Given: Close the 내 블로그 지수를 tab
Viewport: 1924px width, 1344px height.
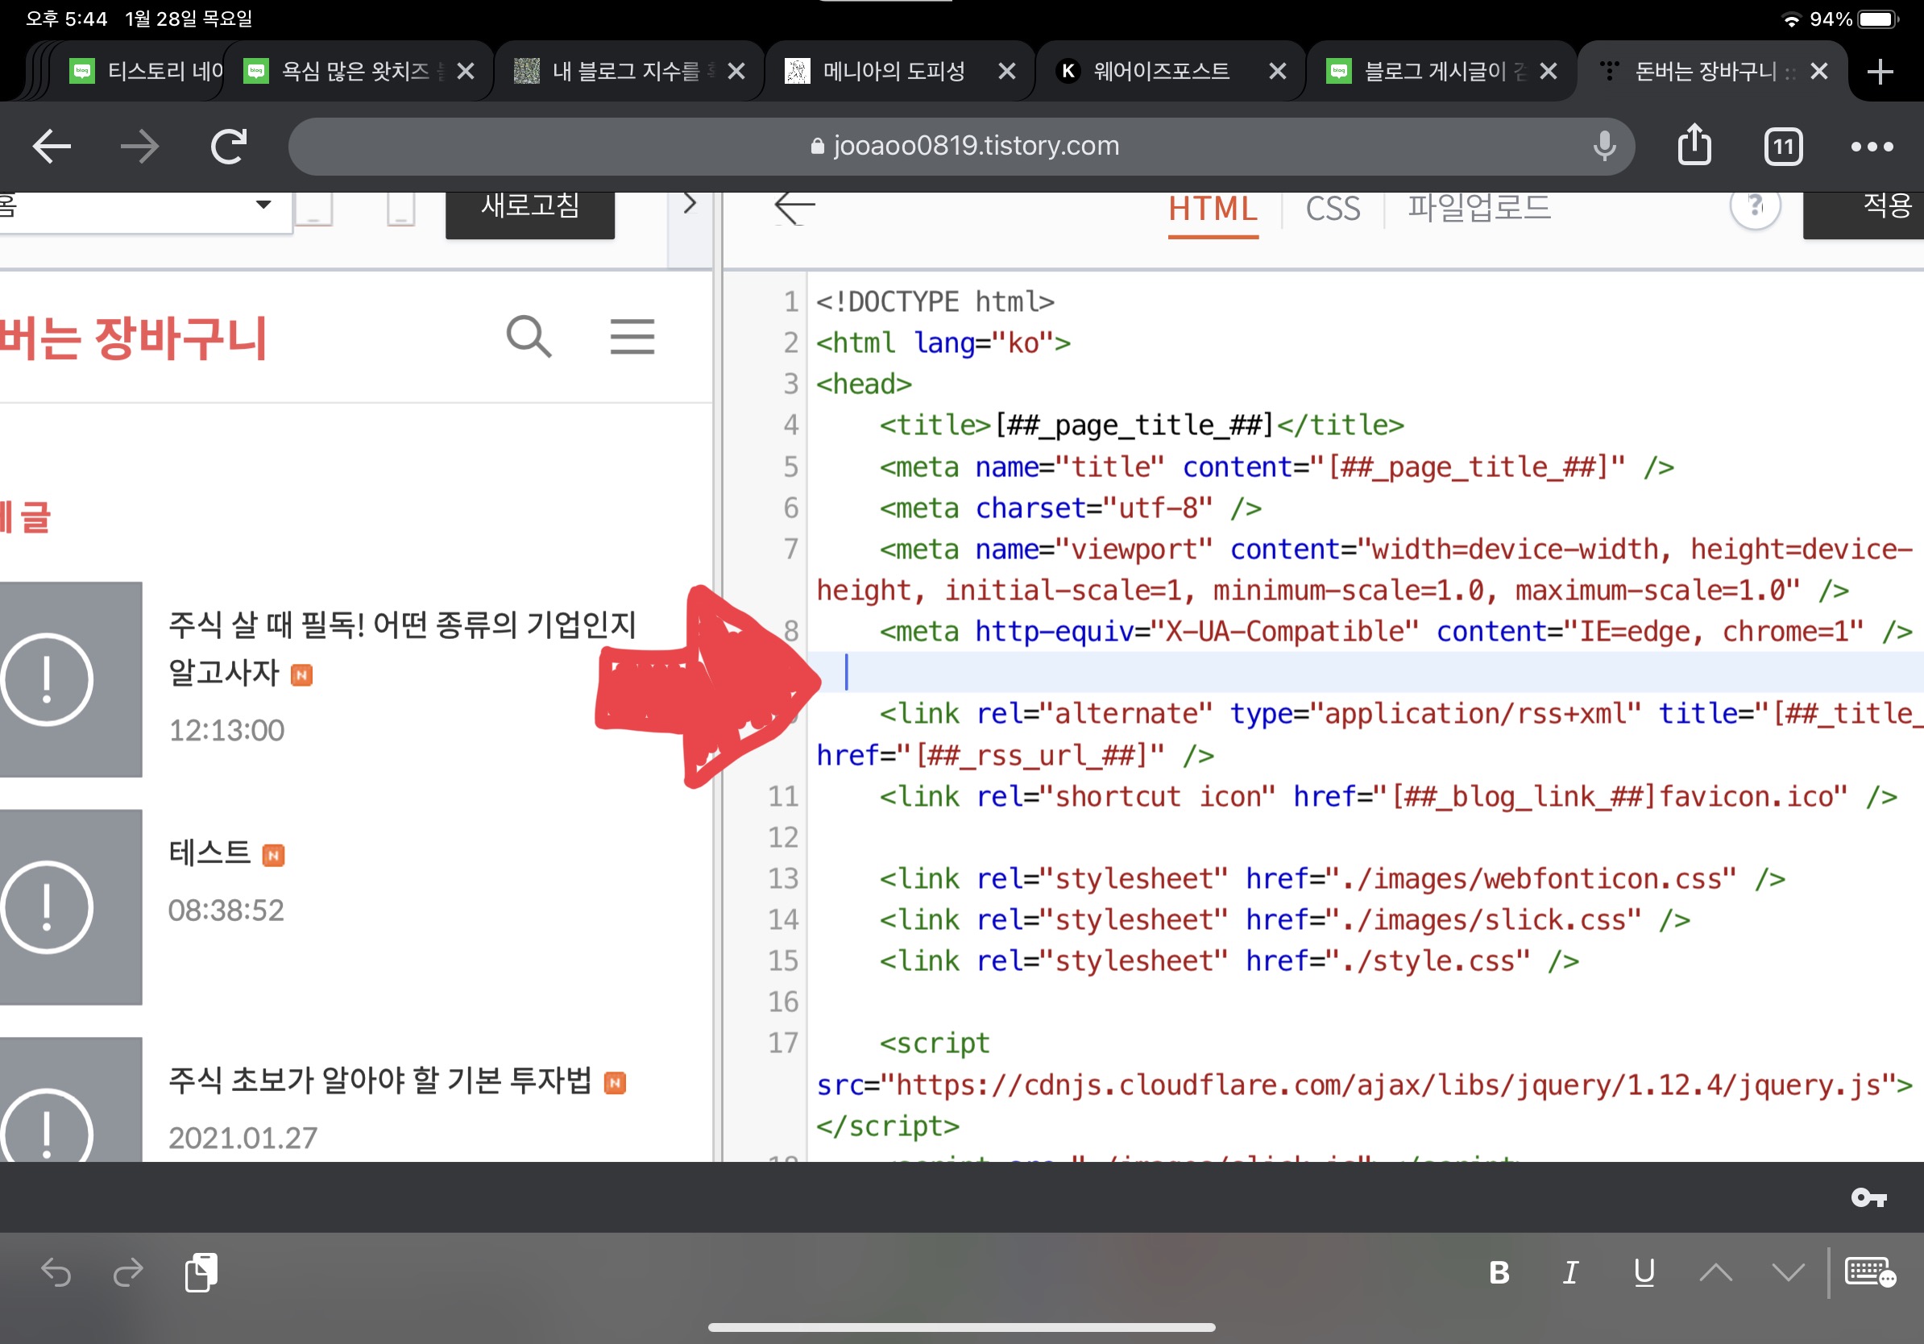Looking at the screenshot, I should coord(736,71).
